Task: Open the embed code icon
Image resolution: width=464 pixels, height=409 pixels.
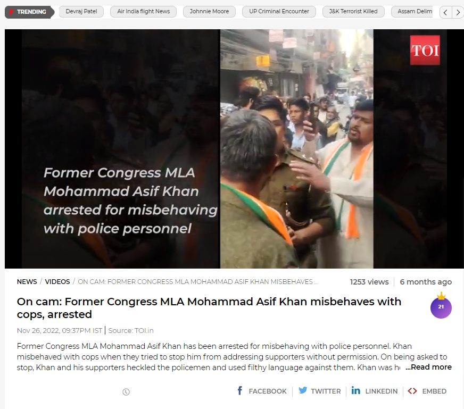Action: 412,391
